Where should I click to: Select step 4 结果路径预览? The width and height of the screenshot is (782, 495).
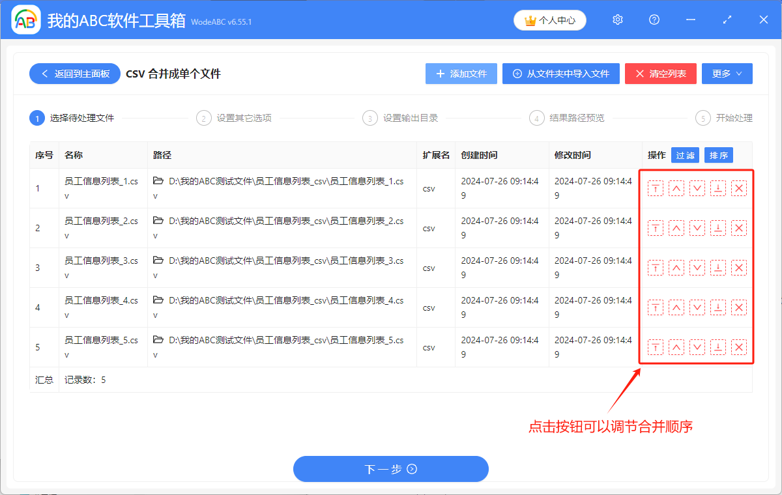pyautogui.click(x=572, y=118)
